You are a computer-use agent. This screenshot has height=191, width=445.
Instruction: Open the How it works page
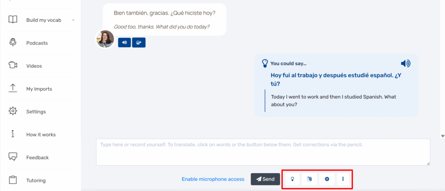pyautogui.click(x=41, y=134)
